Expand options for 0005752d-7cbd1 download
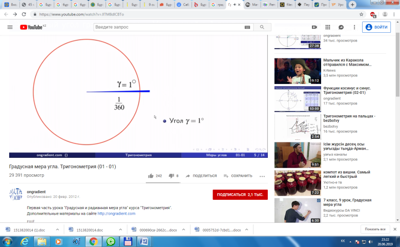Image resolution: width=400 pixels, height=247 pixels. click(x=246, y=230)
